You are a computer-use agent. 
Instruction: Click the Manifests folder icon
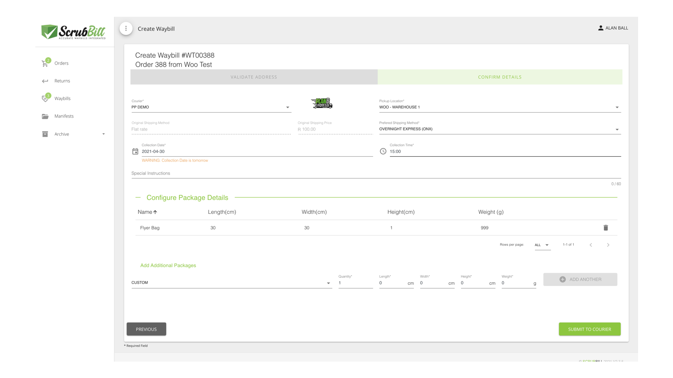[x=45, y=116]
